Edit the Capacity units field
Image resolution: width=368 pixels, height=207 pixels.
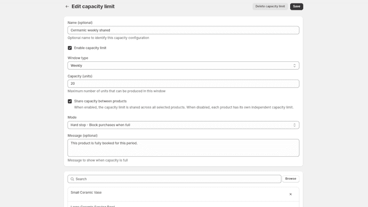point(183,84)
